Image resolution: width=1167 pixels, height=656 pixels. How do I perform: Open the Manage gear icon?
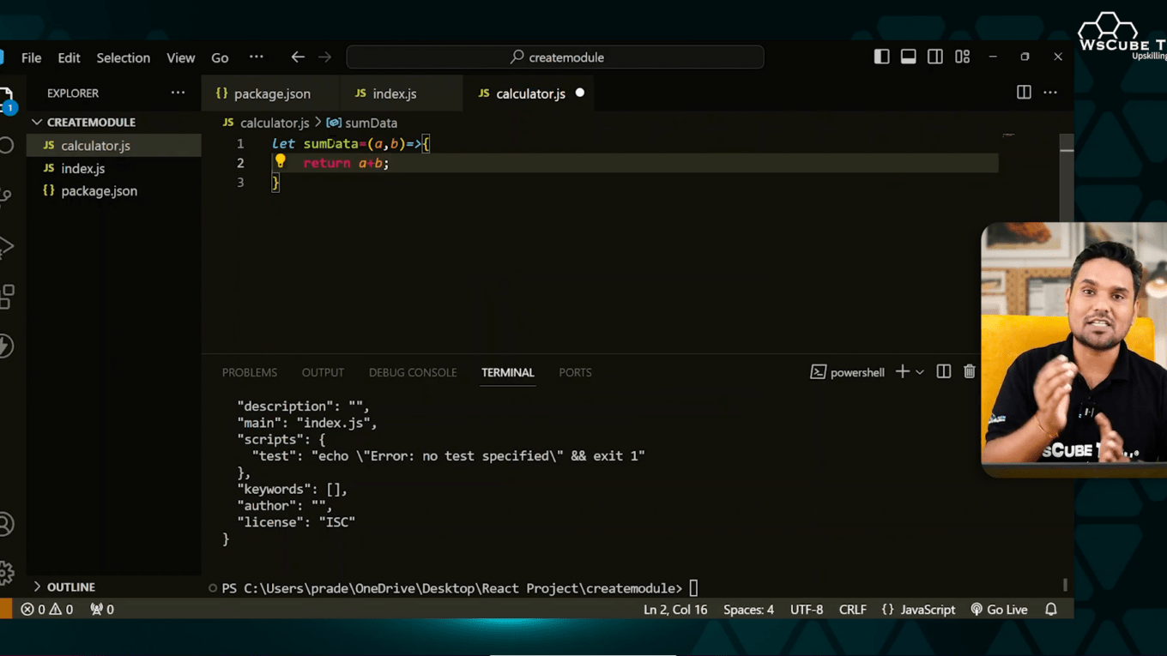click(x=7, y=572)
